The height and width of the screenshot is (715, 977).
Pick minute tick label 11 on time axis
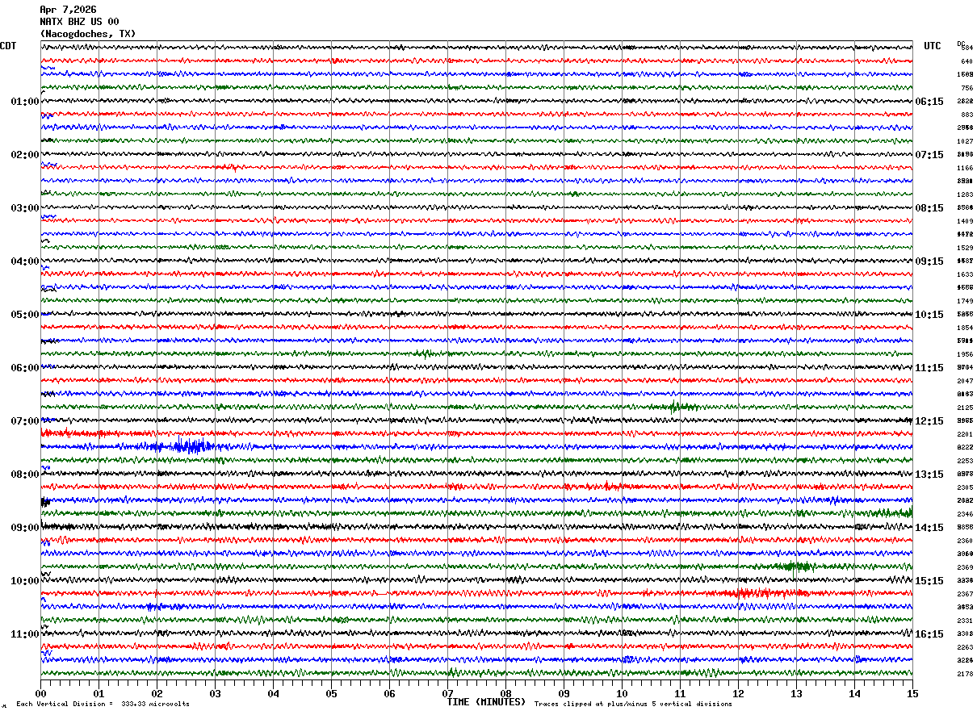680,693
